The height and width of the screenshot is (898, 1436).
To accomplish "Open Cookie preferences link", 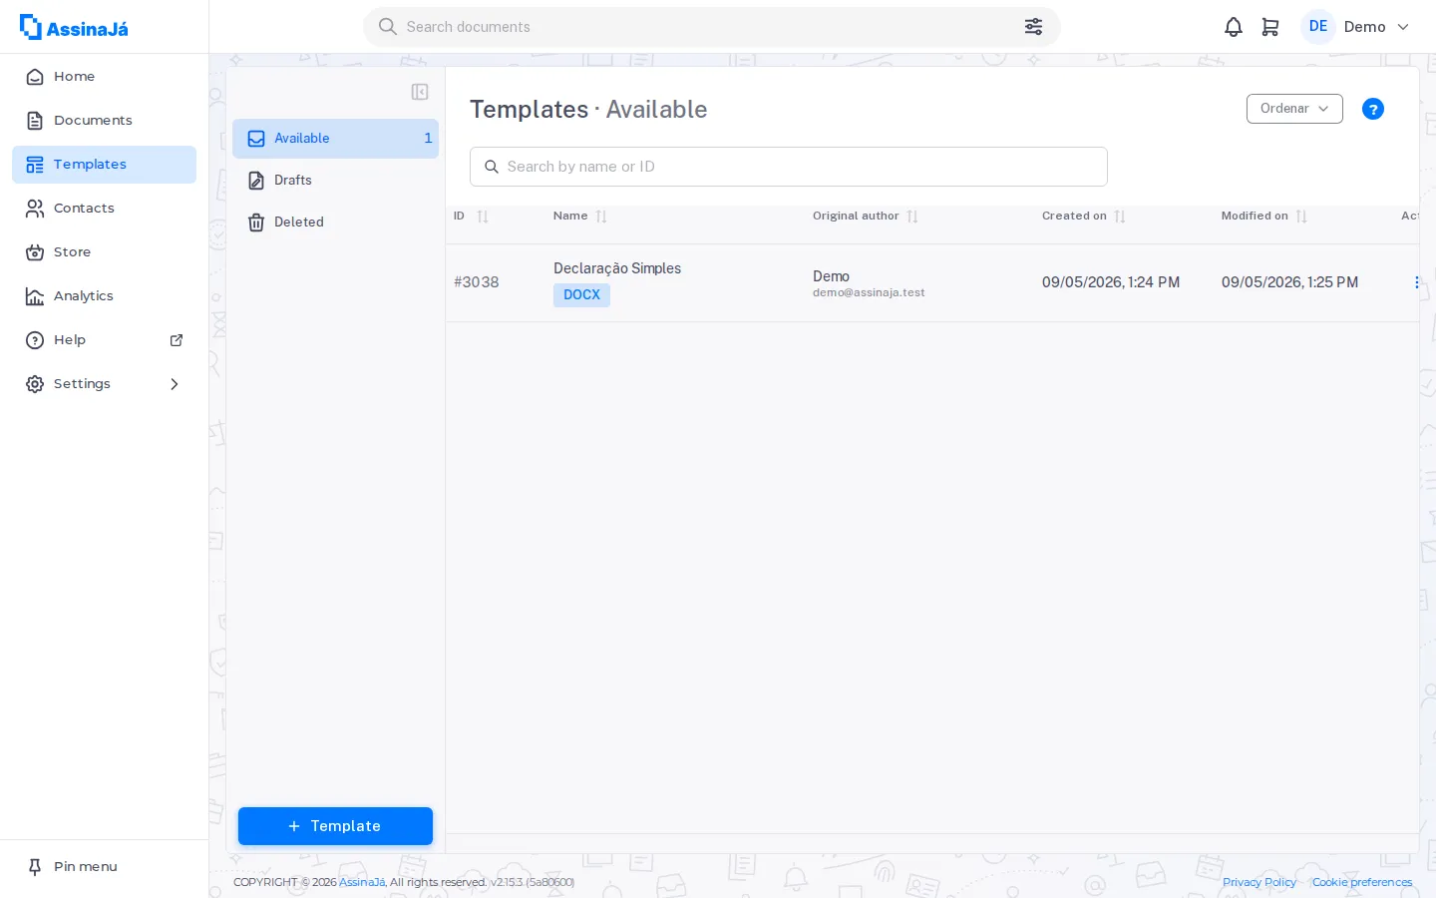I will tap(1362, 882).
